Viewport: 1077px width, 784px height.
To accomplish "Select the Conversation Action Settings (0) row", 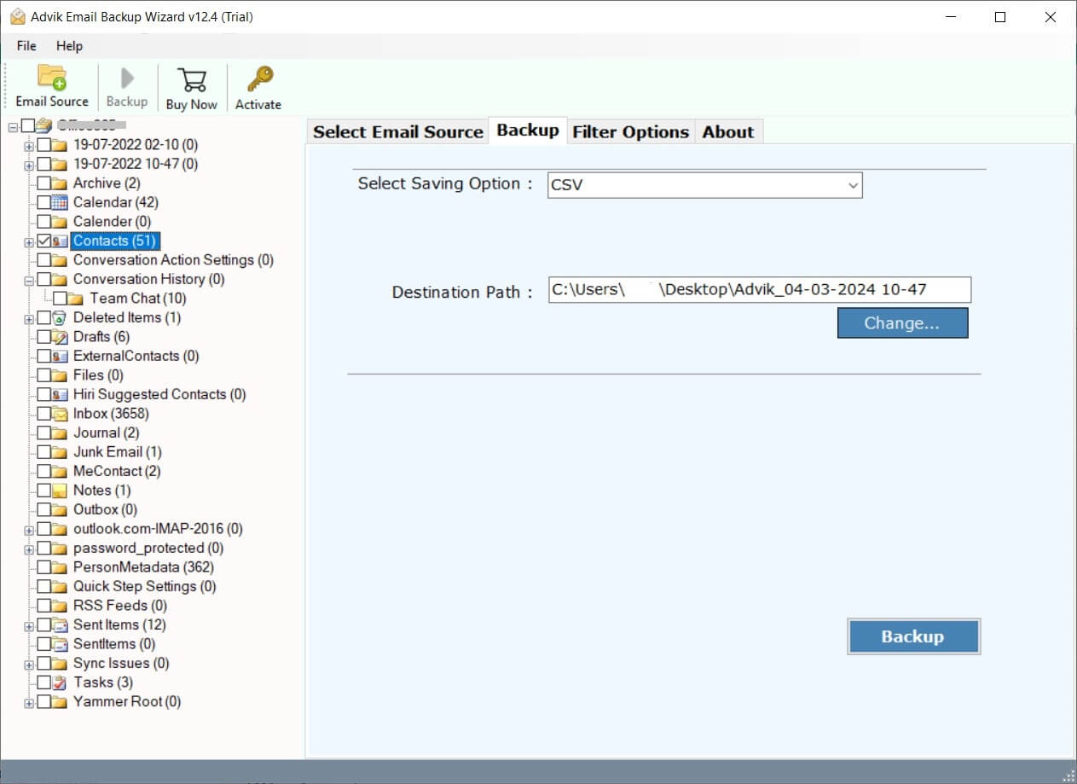I will tap(173, 260).
